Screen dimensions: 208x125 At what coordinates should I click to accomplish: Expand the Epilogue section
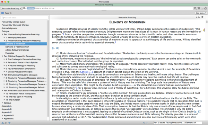2,103
